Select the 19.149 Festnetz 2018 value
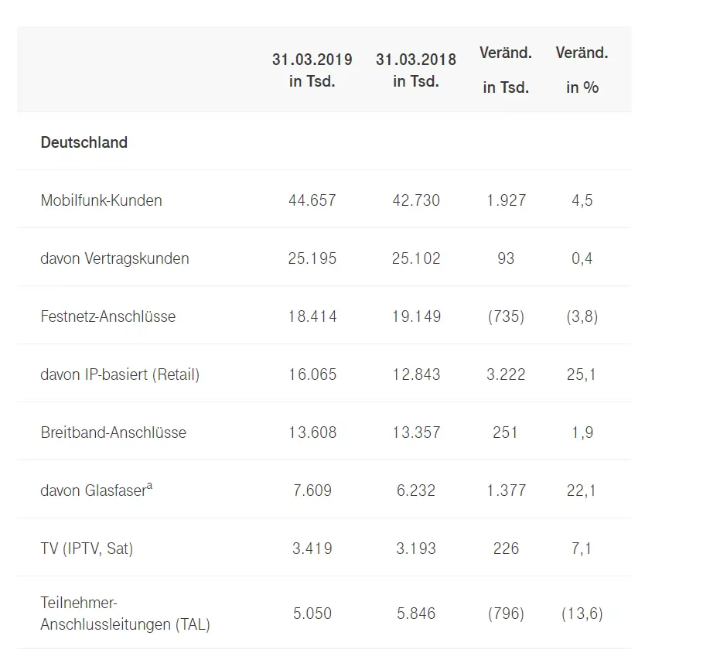The height and width of the screenshot is (663, 720). pos(416,316)
